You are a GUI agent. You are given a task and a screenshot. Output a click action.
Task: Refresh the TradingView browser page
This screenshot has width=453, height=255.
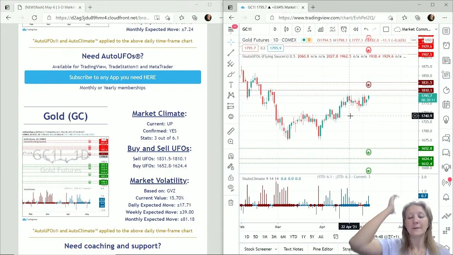(x=257, y=18)
